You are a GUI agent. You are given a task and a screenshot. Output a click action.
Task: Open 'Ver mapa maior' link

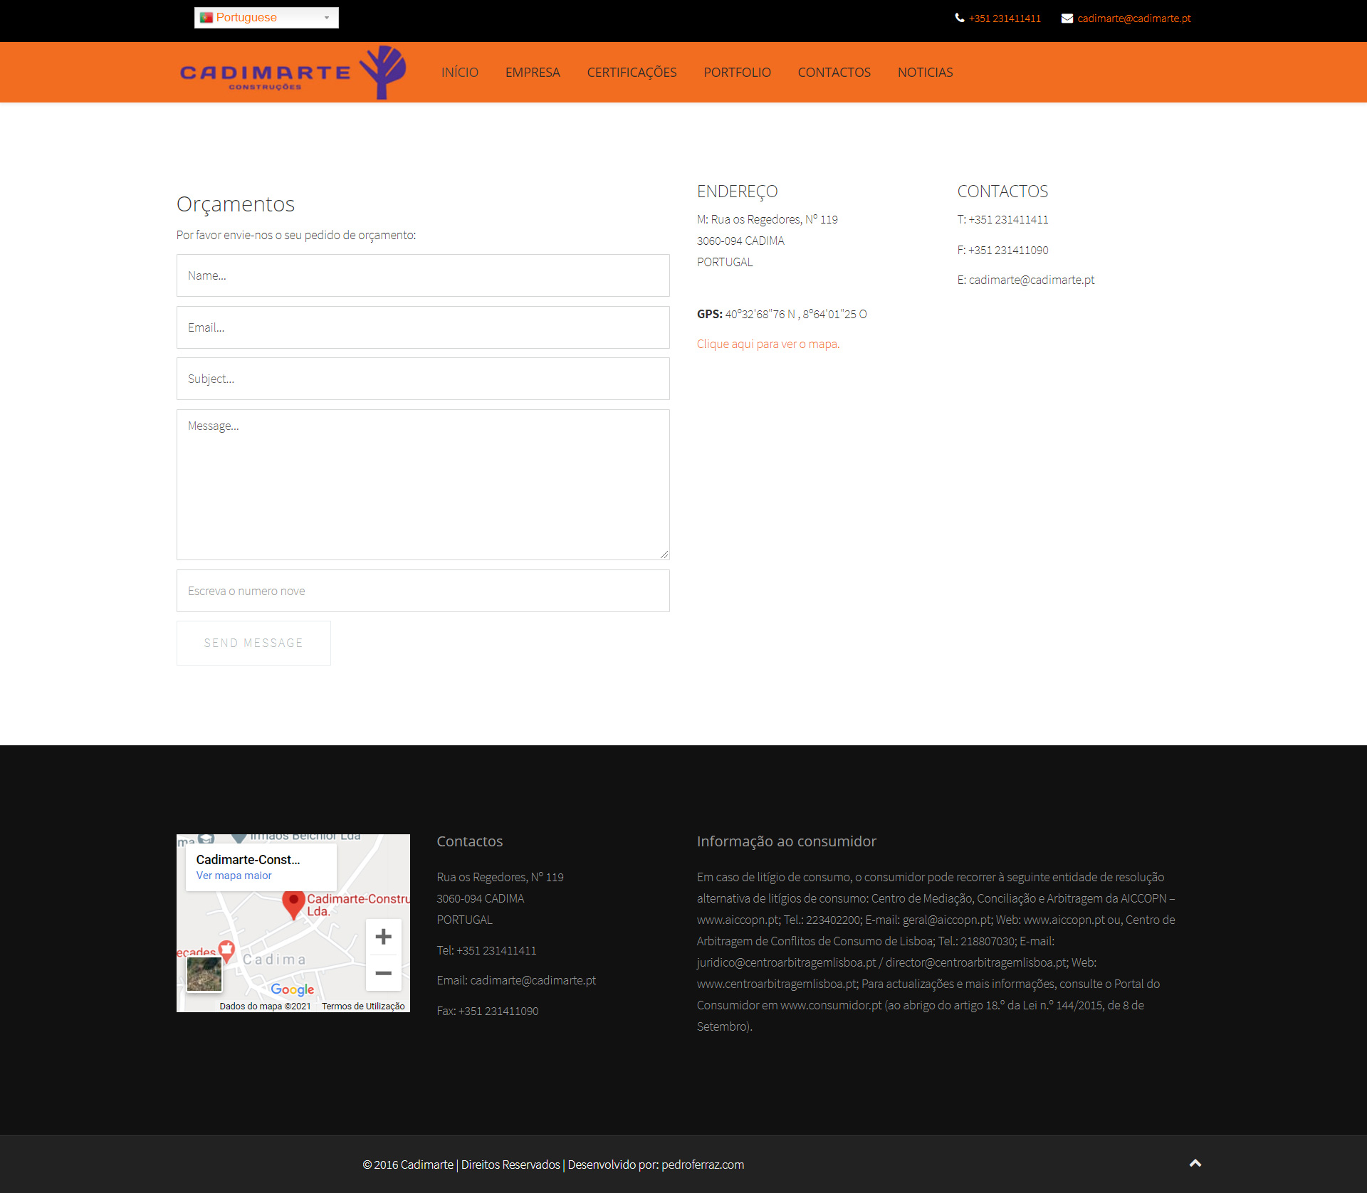coord(234,876)
